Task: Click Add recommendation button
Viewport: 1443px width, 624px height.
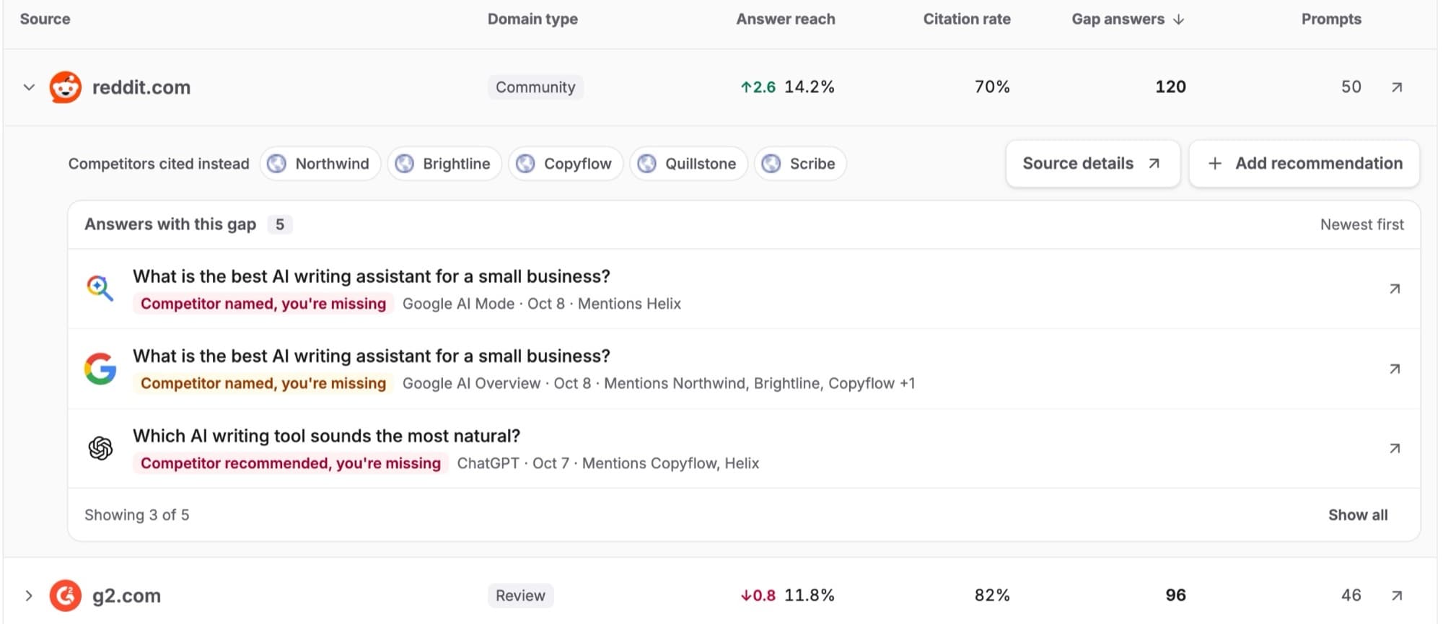Action: [x=1304, y=164]
